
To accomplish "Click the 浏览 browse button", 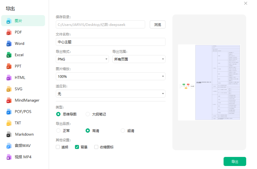I will coord(157,24).
